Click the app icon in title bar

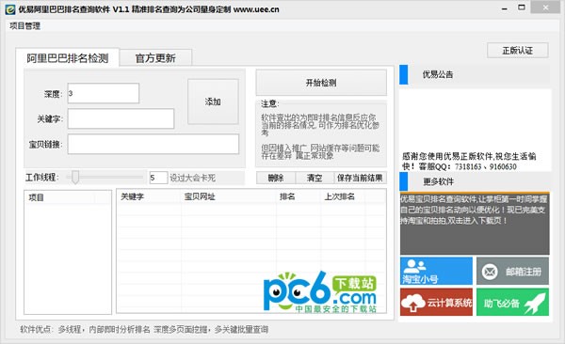(10, 9)
